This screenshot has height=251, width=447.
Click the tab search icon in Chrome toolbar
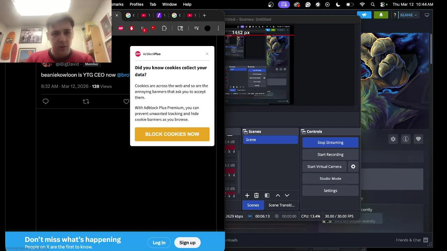pos(180,28)
